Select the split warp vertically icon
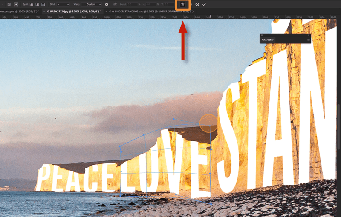 tap(38, 4)
